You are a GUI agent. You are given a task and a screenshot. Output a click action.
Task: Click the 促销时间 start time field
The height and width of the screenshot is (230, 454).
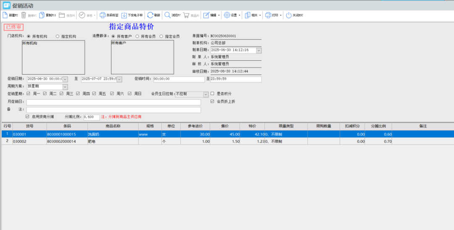tap(179, 79)
